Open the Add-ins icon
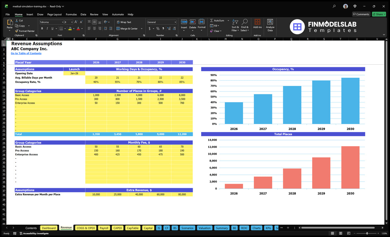Screen dimensions: 390x237 [x=257, y=22]
